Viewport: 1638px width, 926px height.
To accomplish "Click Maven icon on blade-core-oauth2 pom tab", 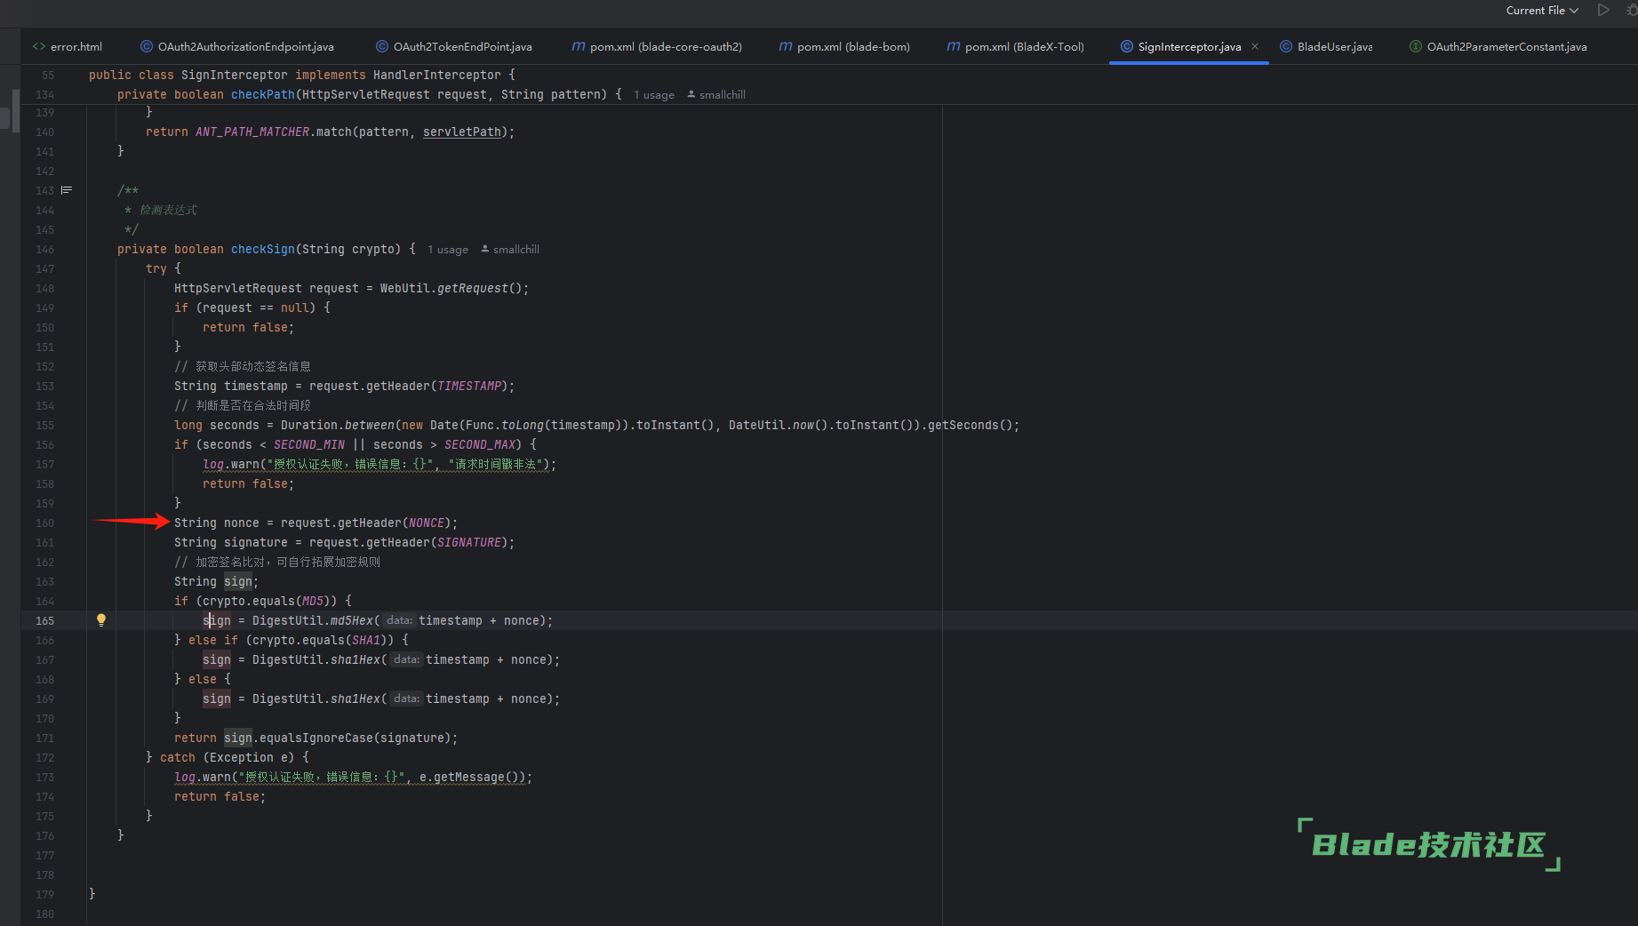I will (x=579, y=47).
